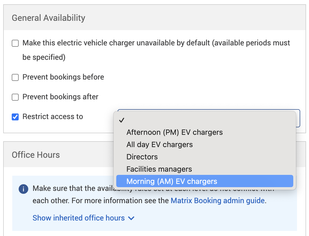Open 'Show inherited office hours' link
This screenshot has height=236, width=309.
(x=78, y=218)
